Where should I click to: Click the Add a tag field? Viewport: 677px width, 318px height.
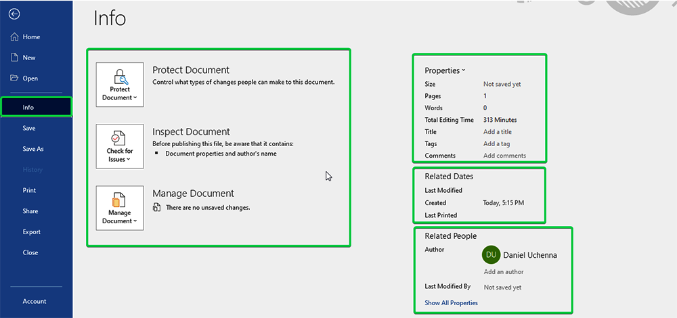tap(497, 143)
